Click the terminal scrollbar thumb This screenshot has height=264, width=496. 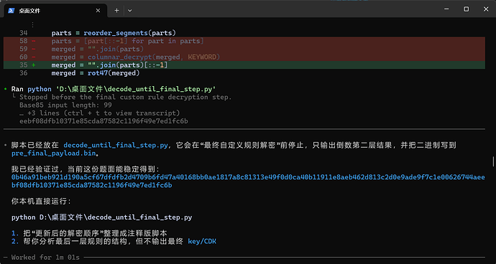point(493,161)
